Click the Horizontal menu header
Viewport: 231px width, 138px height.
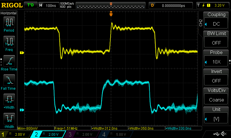[9, 13]
